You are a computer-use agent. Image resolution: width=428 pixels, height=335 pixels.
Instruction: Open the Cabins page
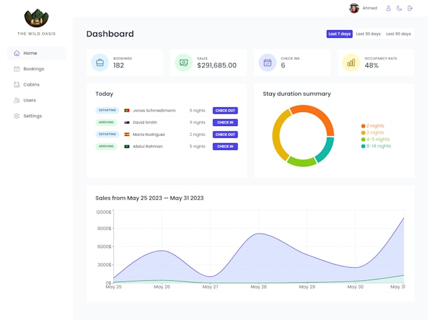pos(37,84)
